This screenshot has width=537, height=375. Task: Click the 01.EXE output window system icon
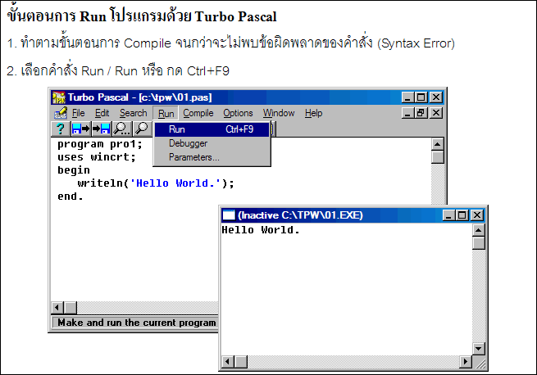pos(229,215)
